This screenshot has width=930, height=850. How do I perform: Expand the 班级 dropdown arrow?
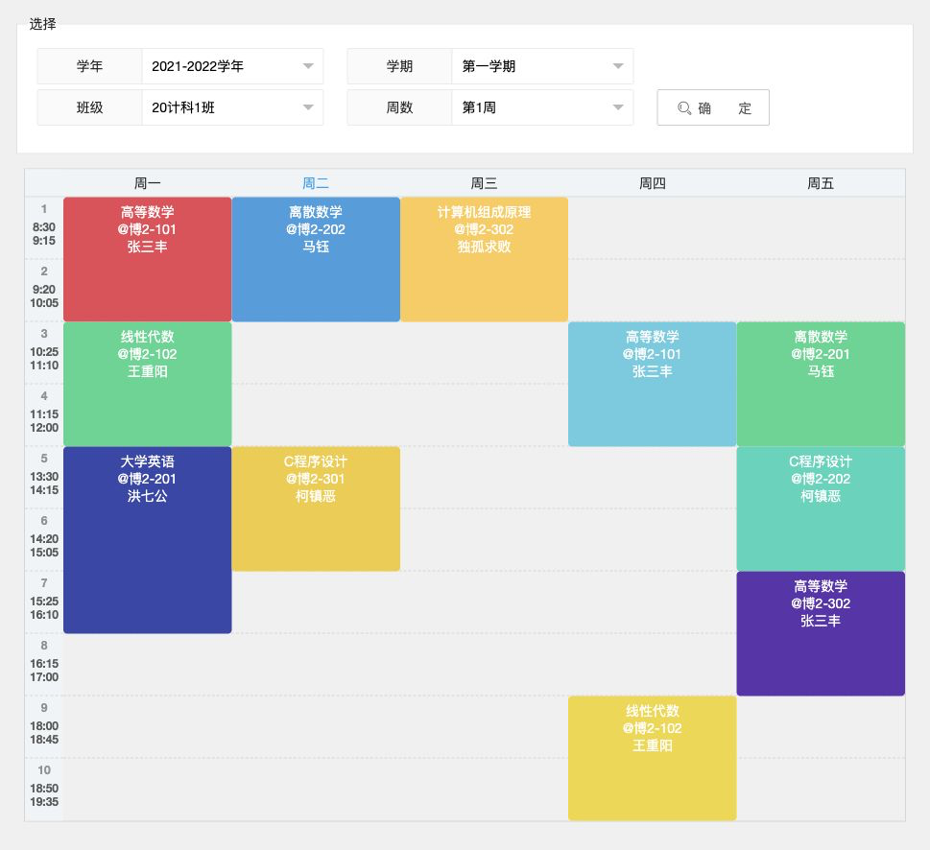(x=308, y=107)
